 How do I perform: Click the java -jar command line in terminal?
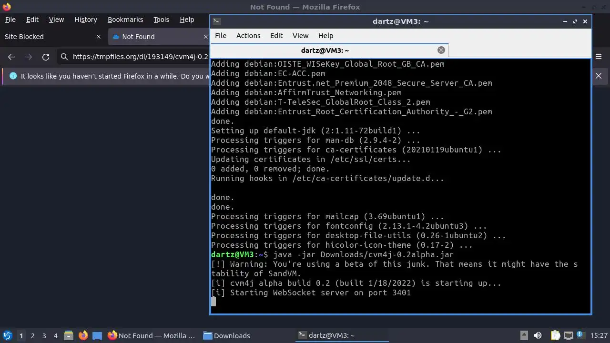(x=332, y=254)
